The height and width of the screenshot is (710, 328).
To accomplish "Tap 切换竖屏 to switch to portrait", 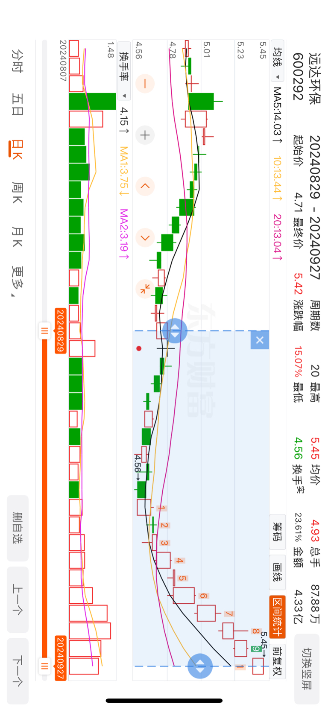I will click(x=307, y=669).
